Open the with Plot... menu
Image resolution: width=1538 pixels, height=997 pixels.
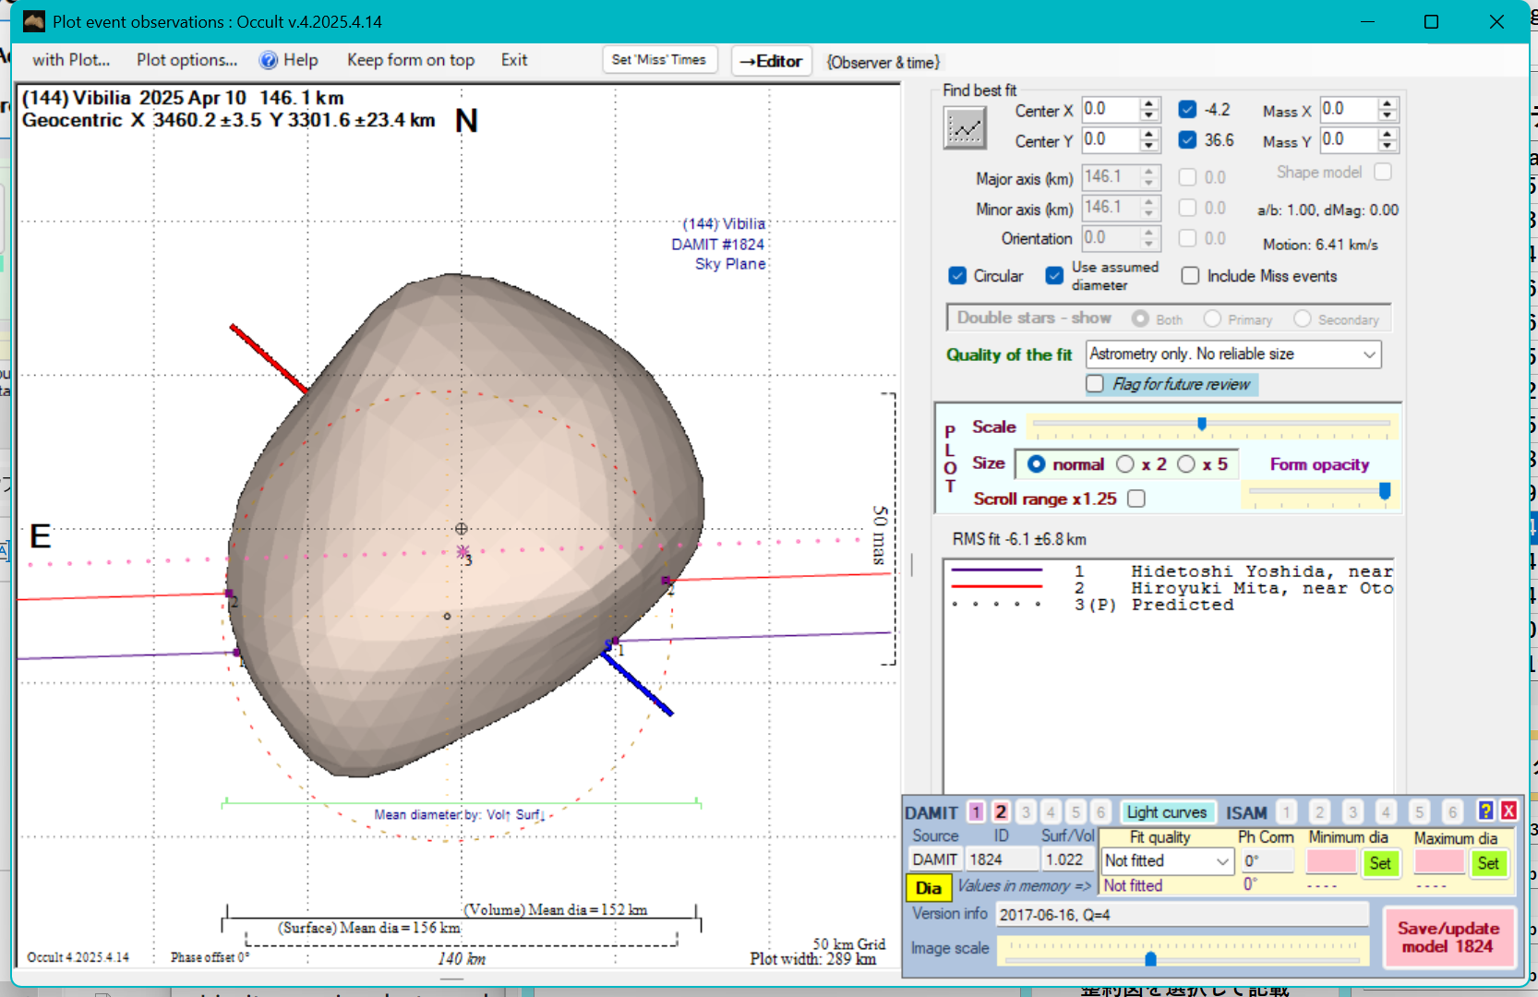coord(71,60)
